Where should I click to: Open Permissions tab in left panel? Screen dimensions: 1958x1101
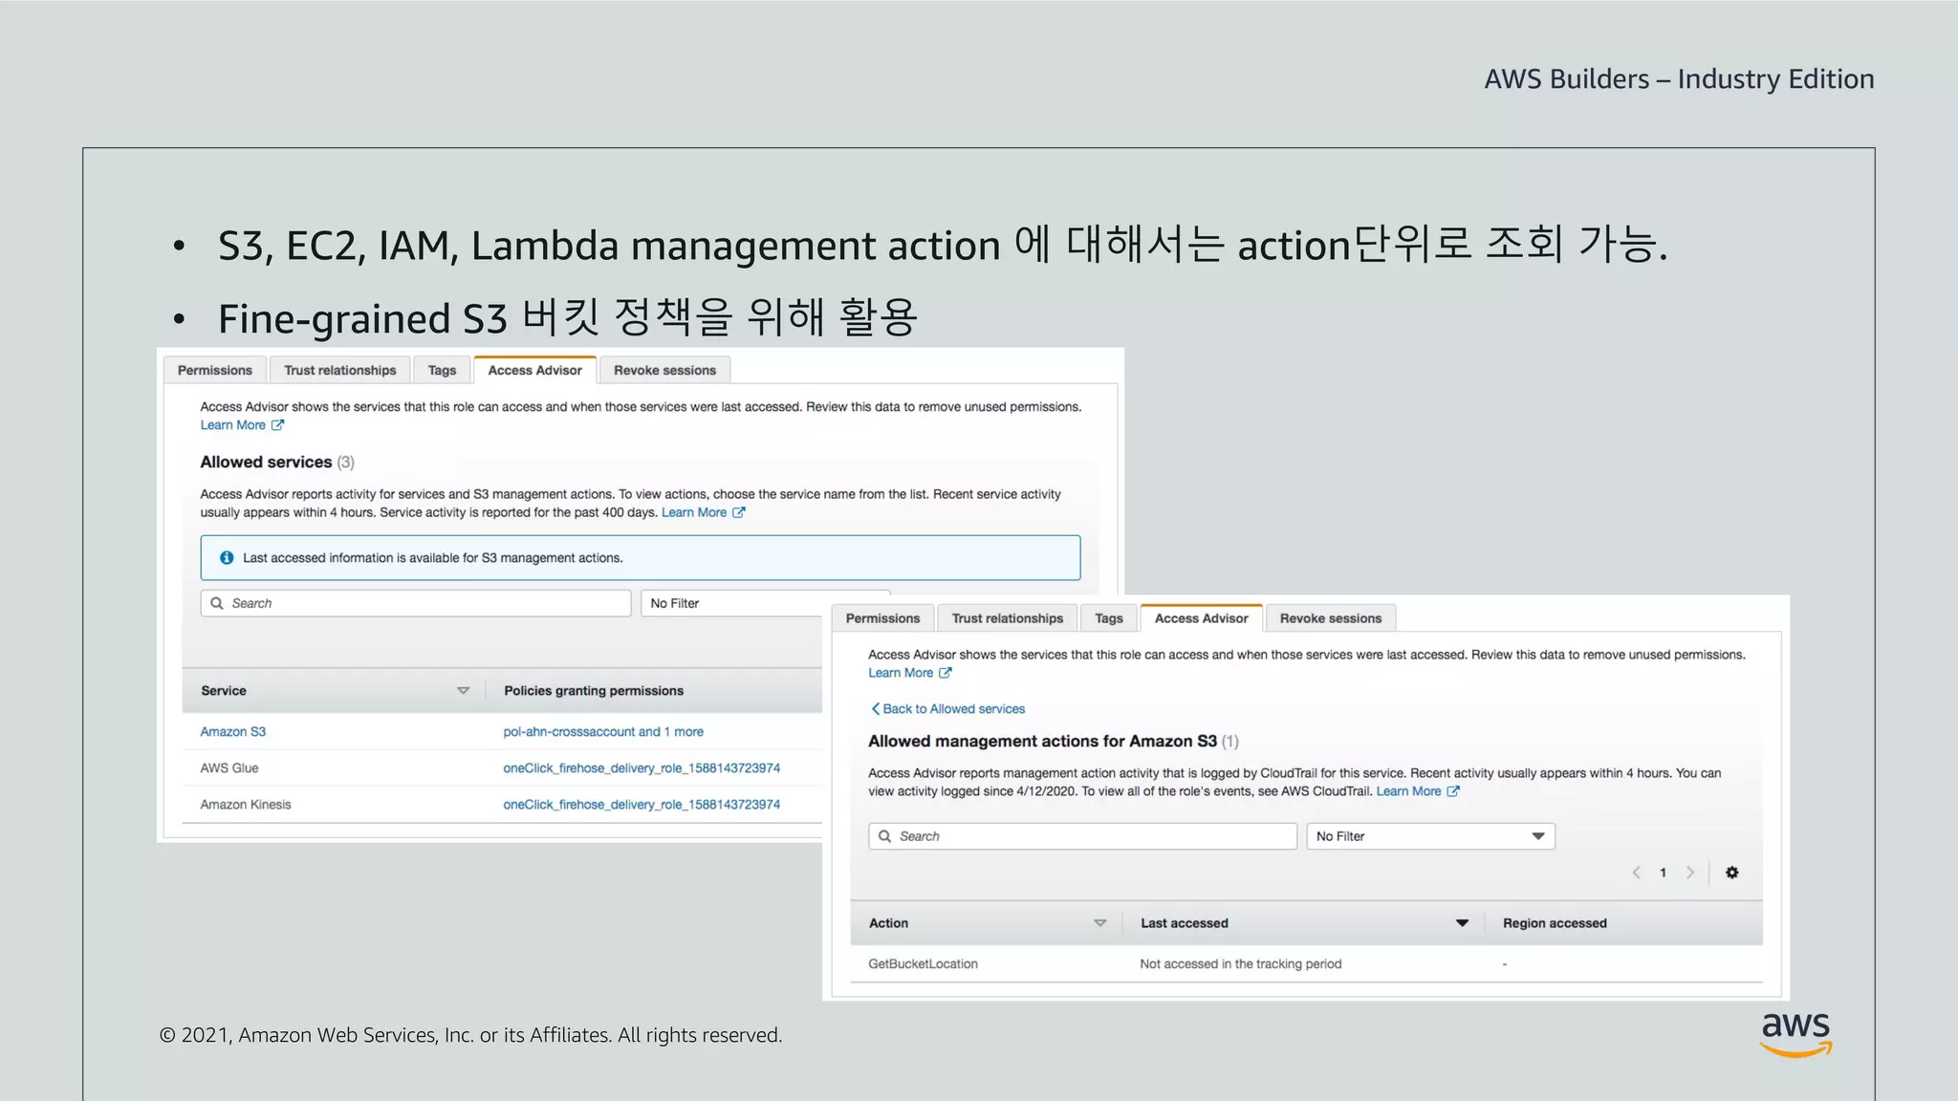click(215, 370)
